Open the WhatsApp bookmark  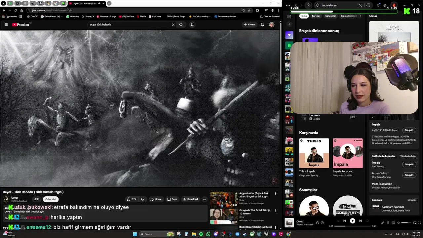click(73, 16)
